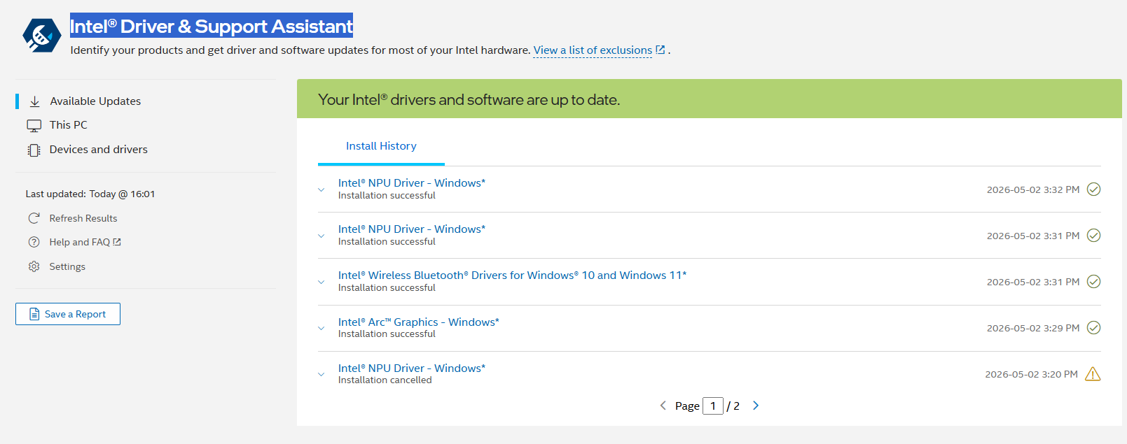Click the '2026-05-02 3:20 PM' timestamp

[1031, 374]
